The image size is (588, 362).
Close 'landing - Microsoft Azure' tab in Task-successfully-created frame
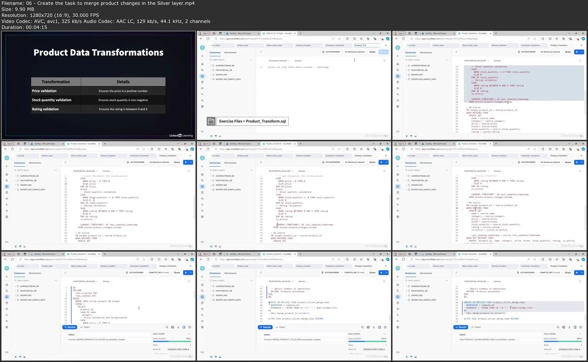[454, 254]
